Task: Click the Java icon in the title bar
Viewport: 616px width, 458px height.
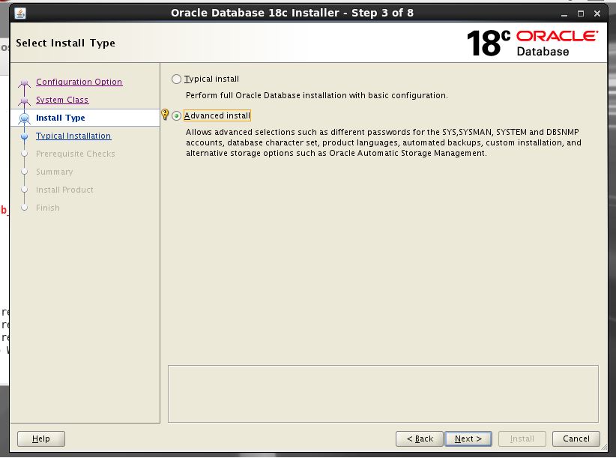Action: coord(20,13)
